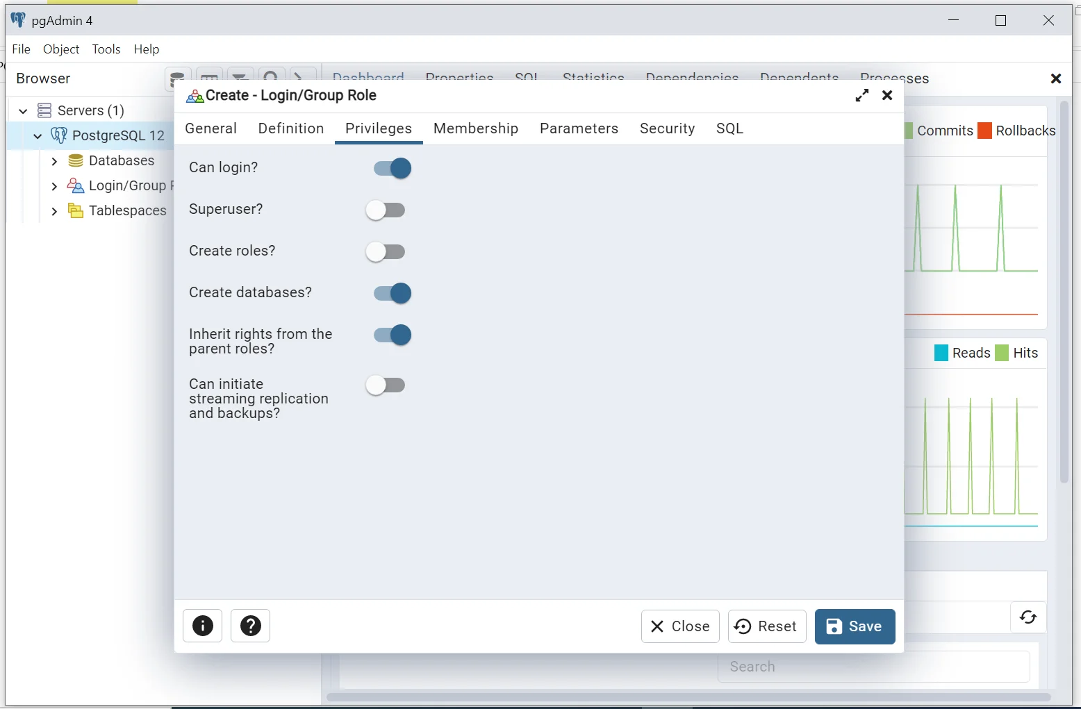The image size is (1081, 709).
Task: Select the Privileges tab
Action: point(379,128)
